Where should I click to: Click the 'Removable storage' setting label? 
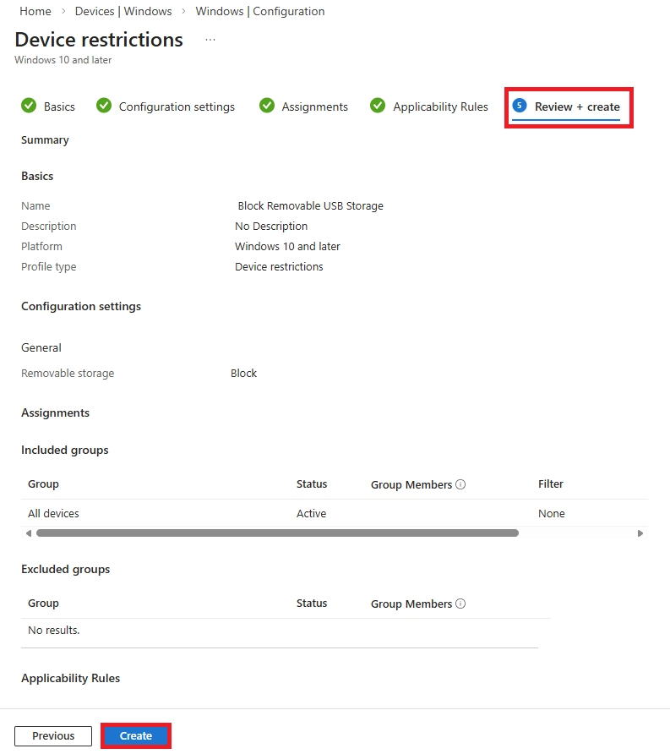68,373
